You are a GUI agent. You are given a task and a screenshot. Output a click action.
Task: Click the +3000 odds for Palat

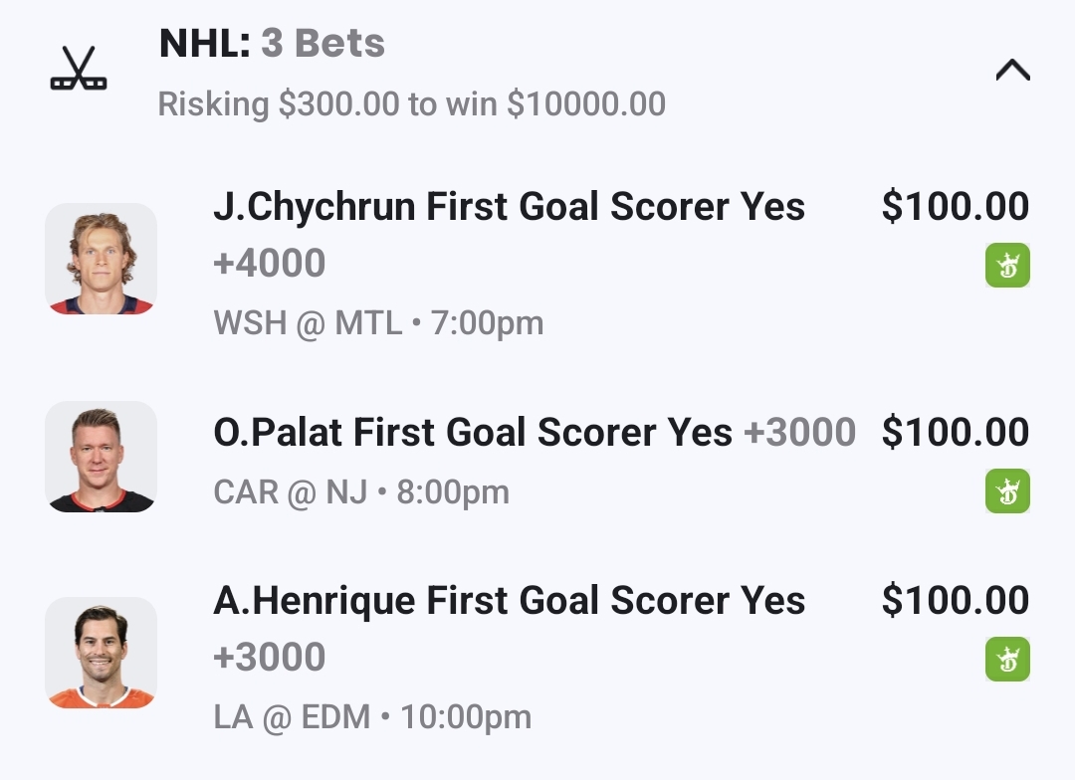800,433
